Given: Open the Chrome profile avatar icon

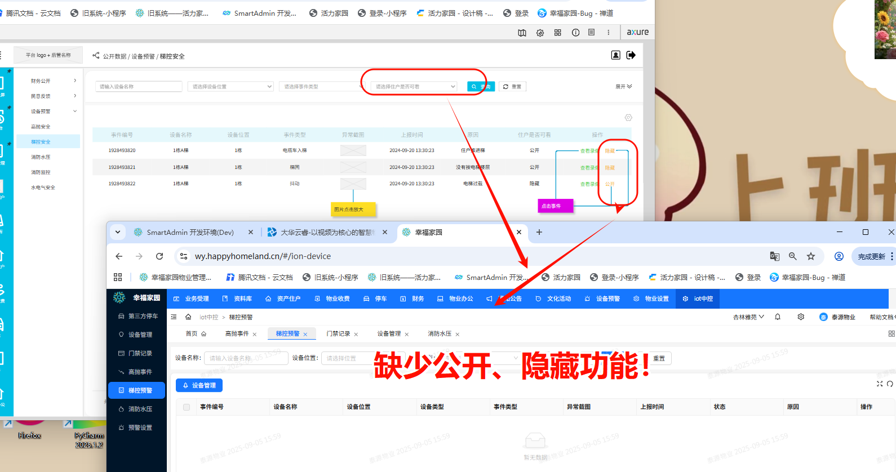Looking at the screenshot, I should tap(839, 256).
